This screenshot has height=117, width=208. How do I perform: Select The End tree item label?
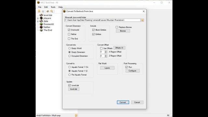[x=48, y=30]
